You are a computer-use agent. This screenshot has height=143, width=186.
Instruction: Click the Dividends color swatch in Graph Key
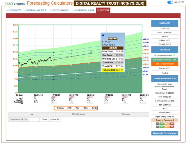click(169, 68)
